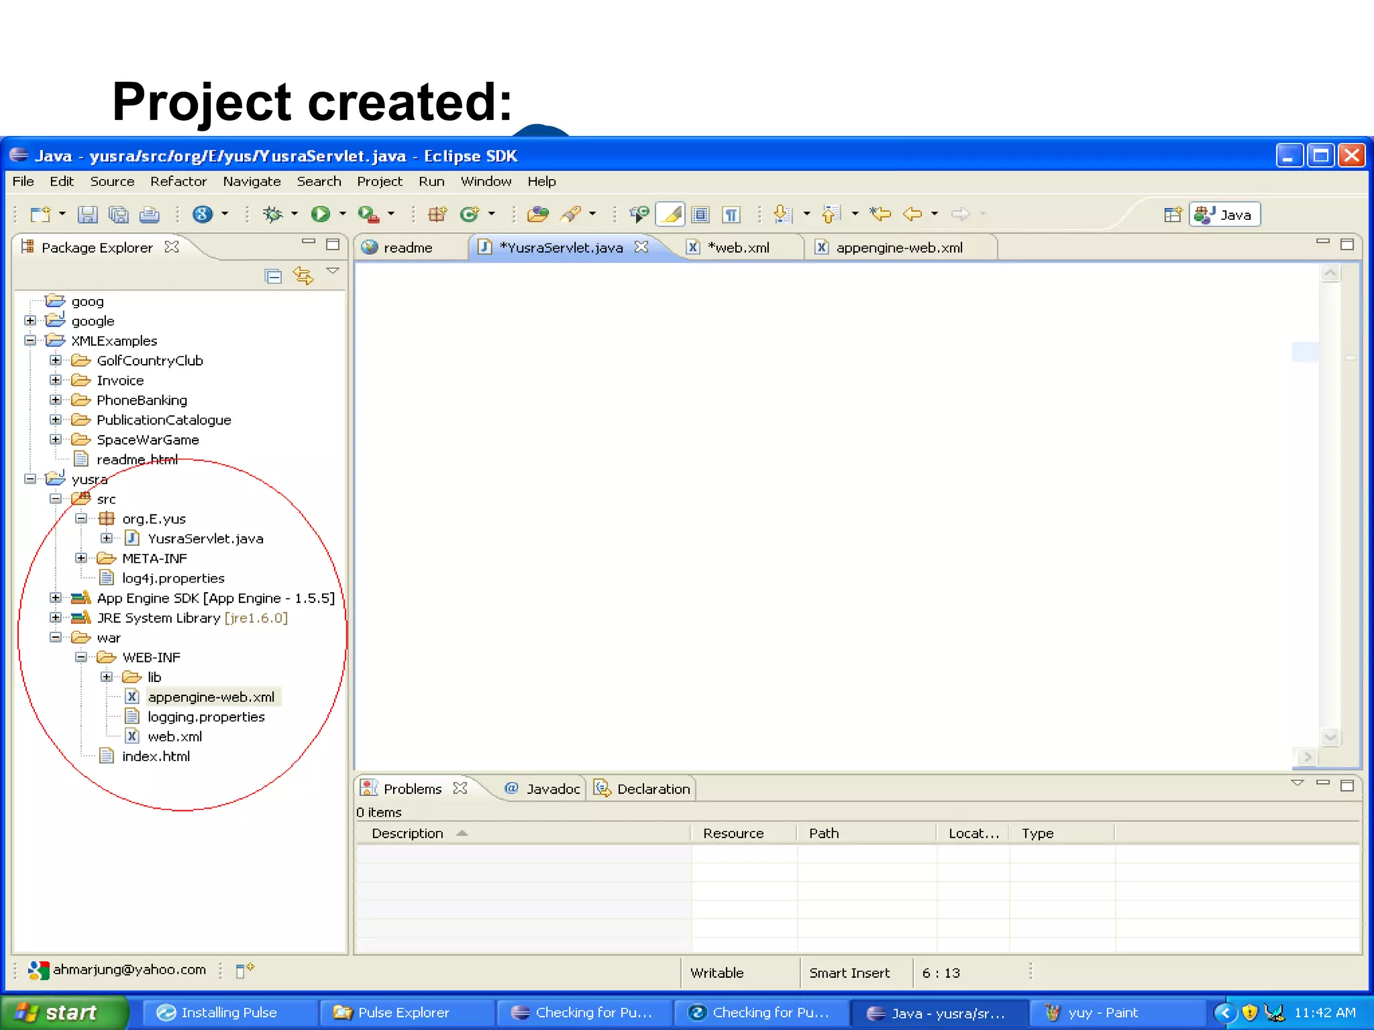Image resolution: width=1374 pixels, height=1030 pixels.
Task: Click the Next Annotation icon
Action: tap(783, 214)
